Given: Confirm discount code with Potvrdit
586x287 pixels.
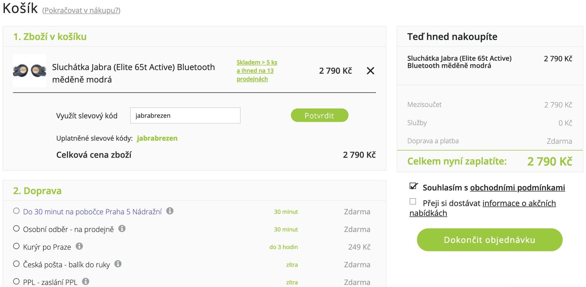Looking at the screenshot, I should pos(319,115).
